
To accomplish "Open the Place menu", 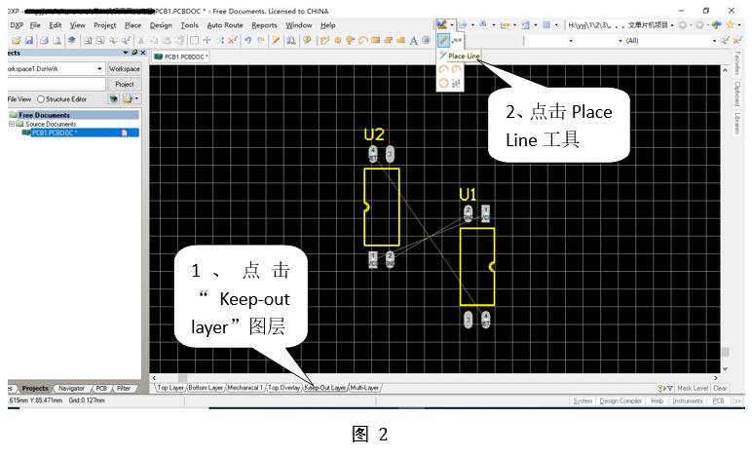I will [x=132, y=25].
